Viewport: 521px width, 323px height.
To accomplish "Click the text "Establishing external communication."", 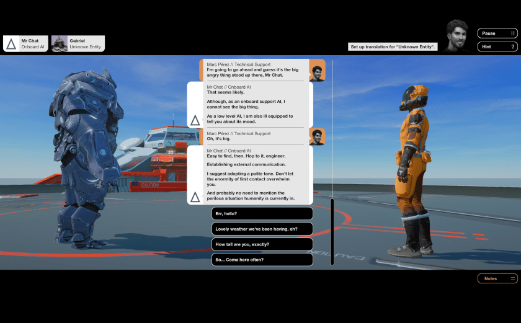I will 246,164.
